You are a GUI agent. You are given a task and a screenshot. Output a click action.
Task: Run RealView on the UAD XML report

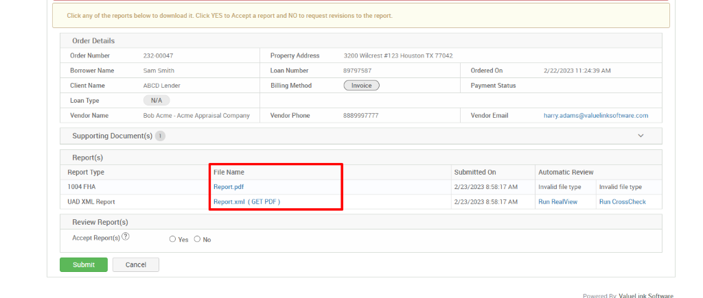pos(557,202)
